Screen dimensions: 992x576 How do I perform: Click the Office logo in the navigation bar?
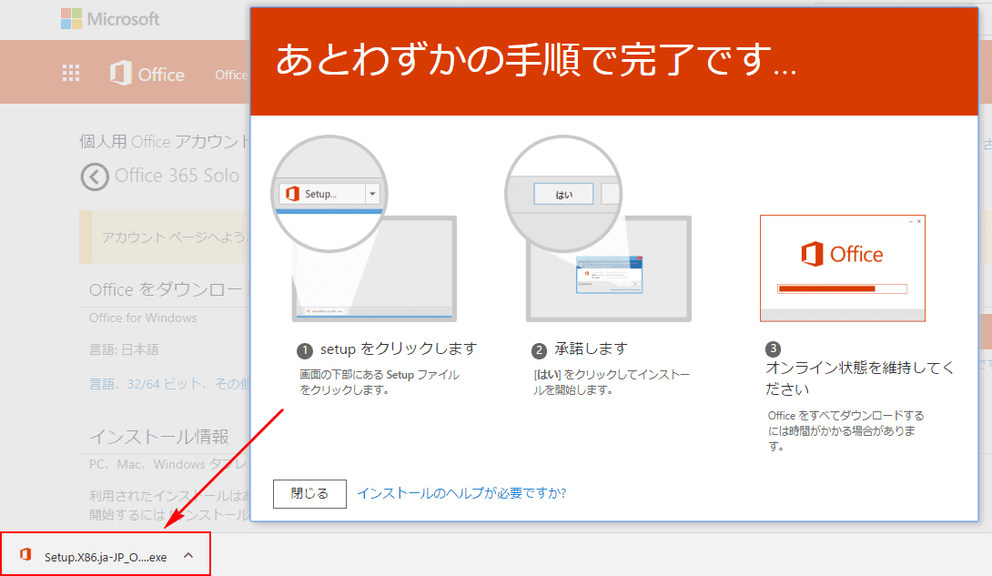tap(147, 74)
